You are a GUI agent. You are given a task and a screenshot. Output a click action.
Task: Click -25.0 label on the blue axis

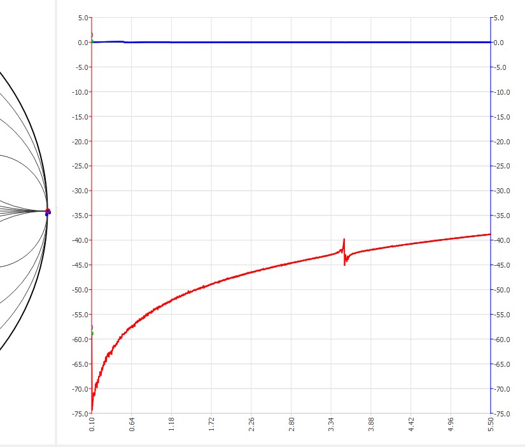pyautogui.click(x=502, y=166)
